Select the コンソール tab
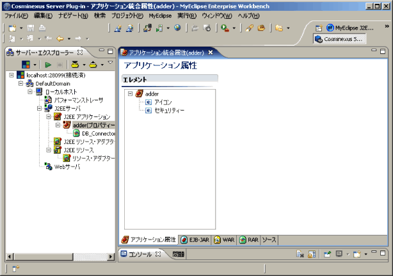The image size is (393, 276). [x=140, y=254]
